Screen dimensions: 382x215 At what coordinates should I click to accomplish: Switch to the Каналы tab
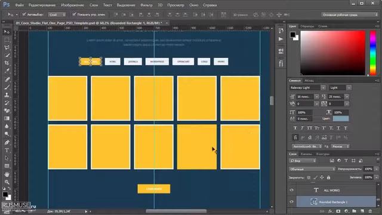[306, 154]
